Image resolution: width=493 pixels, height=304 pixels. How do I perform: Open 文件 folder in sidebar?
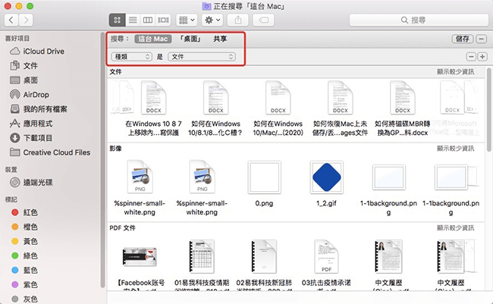(24, 66)
